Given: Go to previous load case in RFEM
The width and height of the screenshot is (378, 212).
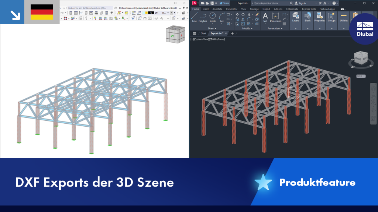Looking at the screenshot, I should pos(171,13).
